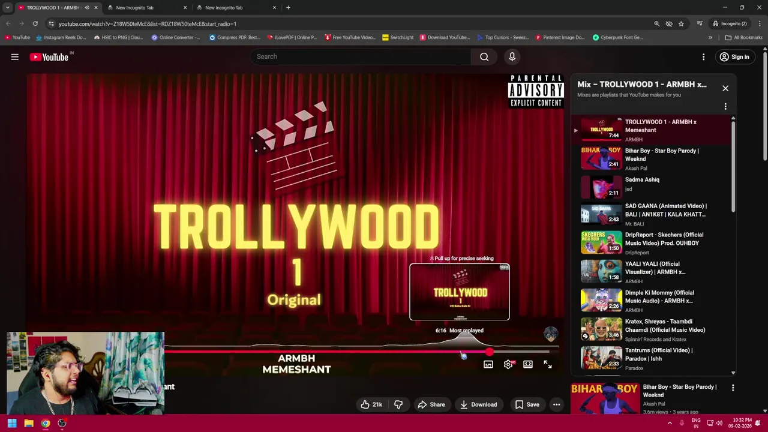Focus the YouTube search field
The height and width of the screenshot is (432, 768).
coord(360,57)
